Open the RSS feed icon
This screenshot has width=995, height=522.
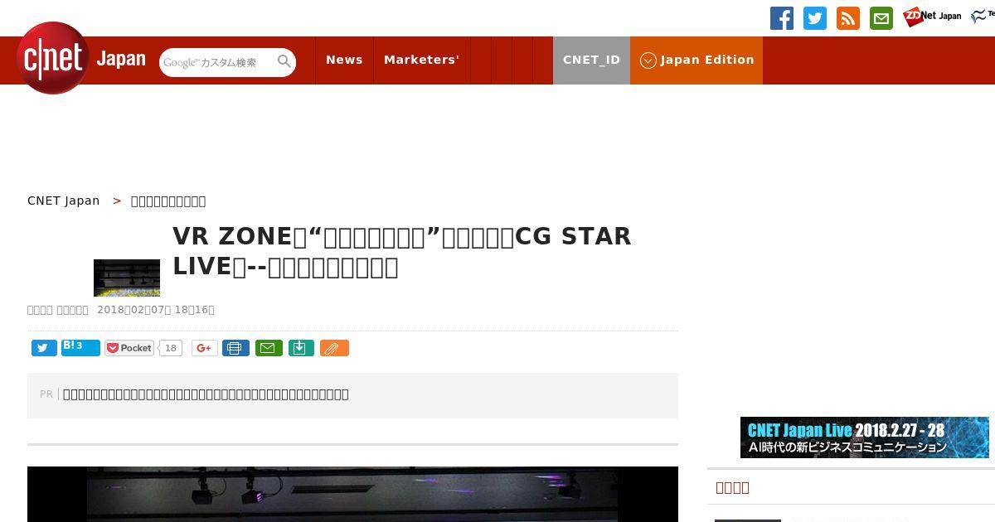tap(848, 18)
